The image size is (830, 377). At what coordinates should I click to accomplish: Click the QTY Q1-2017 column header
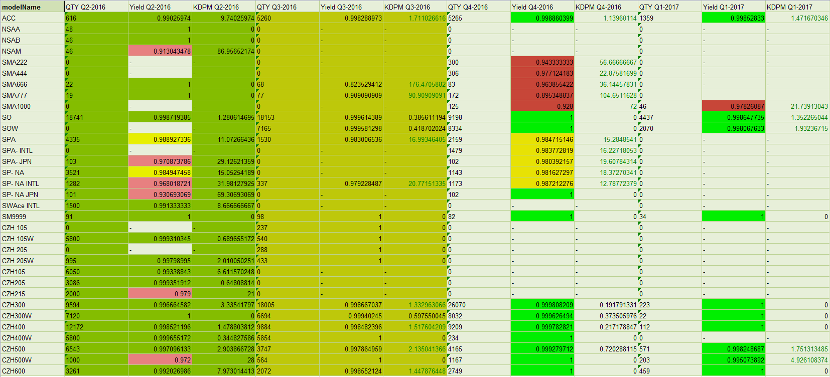[670, 7]
